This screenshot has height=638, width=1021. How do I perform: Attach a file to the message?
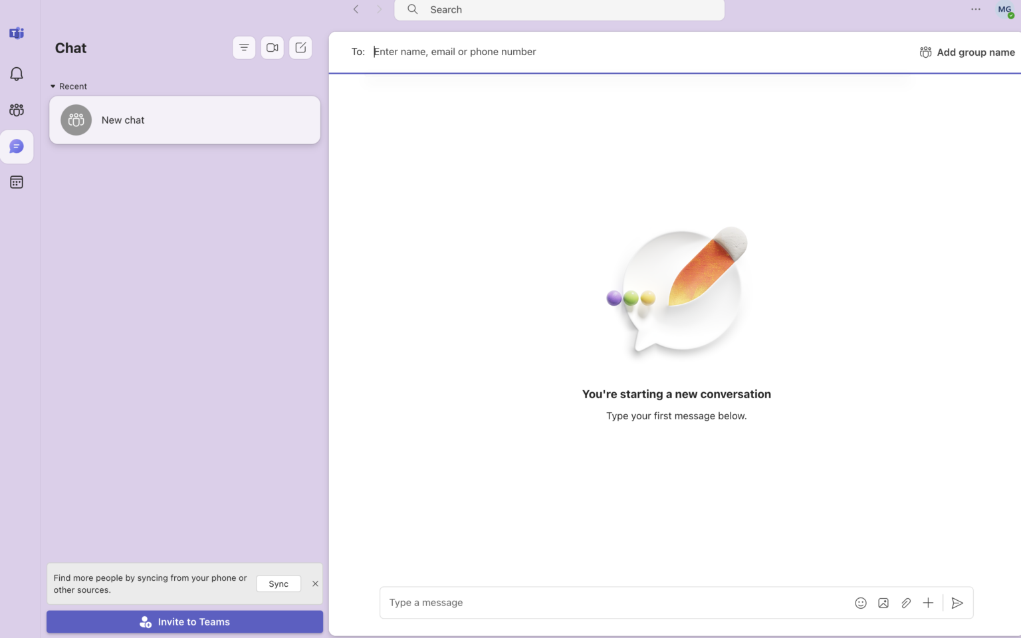pyautogui.click(x=905, y=603)
